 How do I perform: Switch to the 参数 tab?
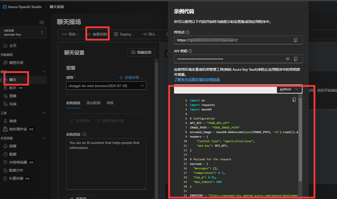coord(110,103)
